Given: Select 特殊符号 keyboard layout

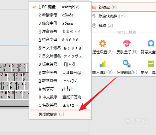Looking at the screenshot, I should [60, 105].
